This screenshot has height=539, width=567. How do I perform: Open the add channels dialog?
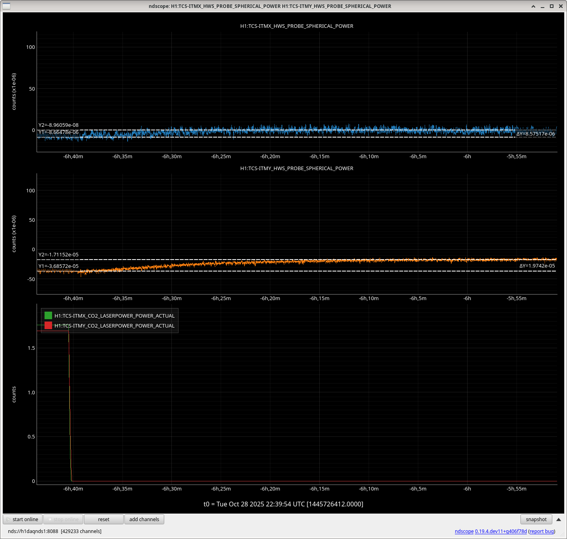pos(144,519)
